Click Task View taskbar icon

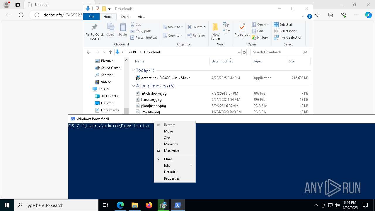point(105,205)
